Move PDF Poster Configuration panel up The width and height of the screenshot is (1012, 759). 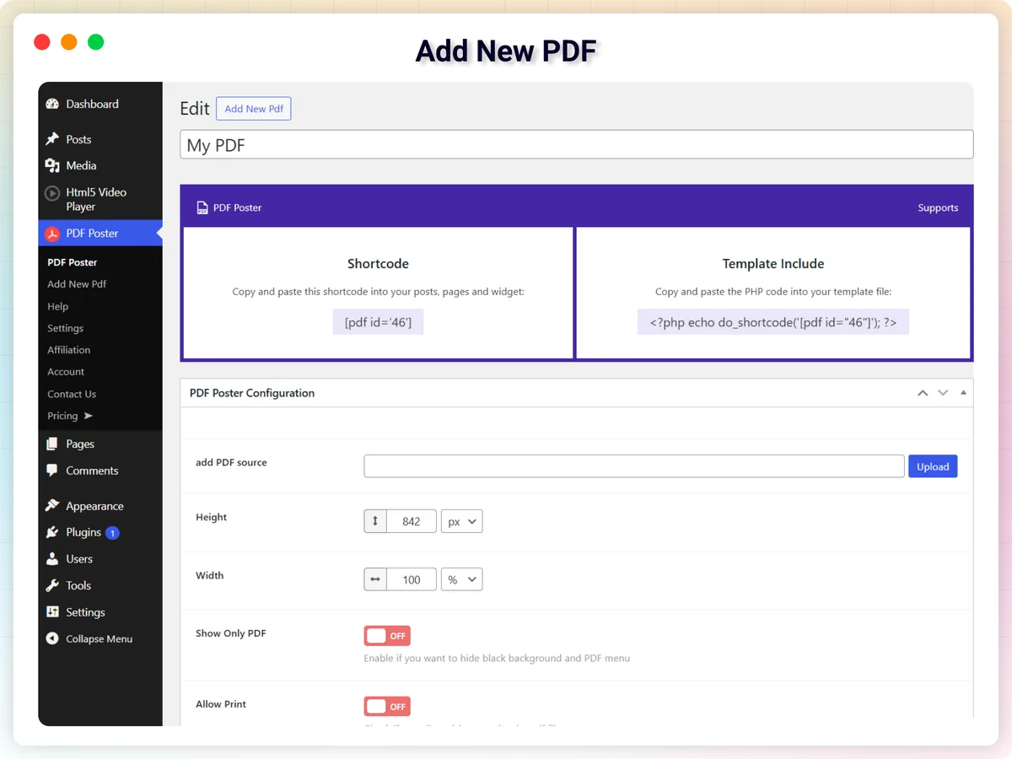pos(923,393)
